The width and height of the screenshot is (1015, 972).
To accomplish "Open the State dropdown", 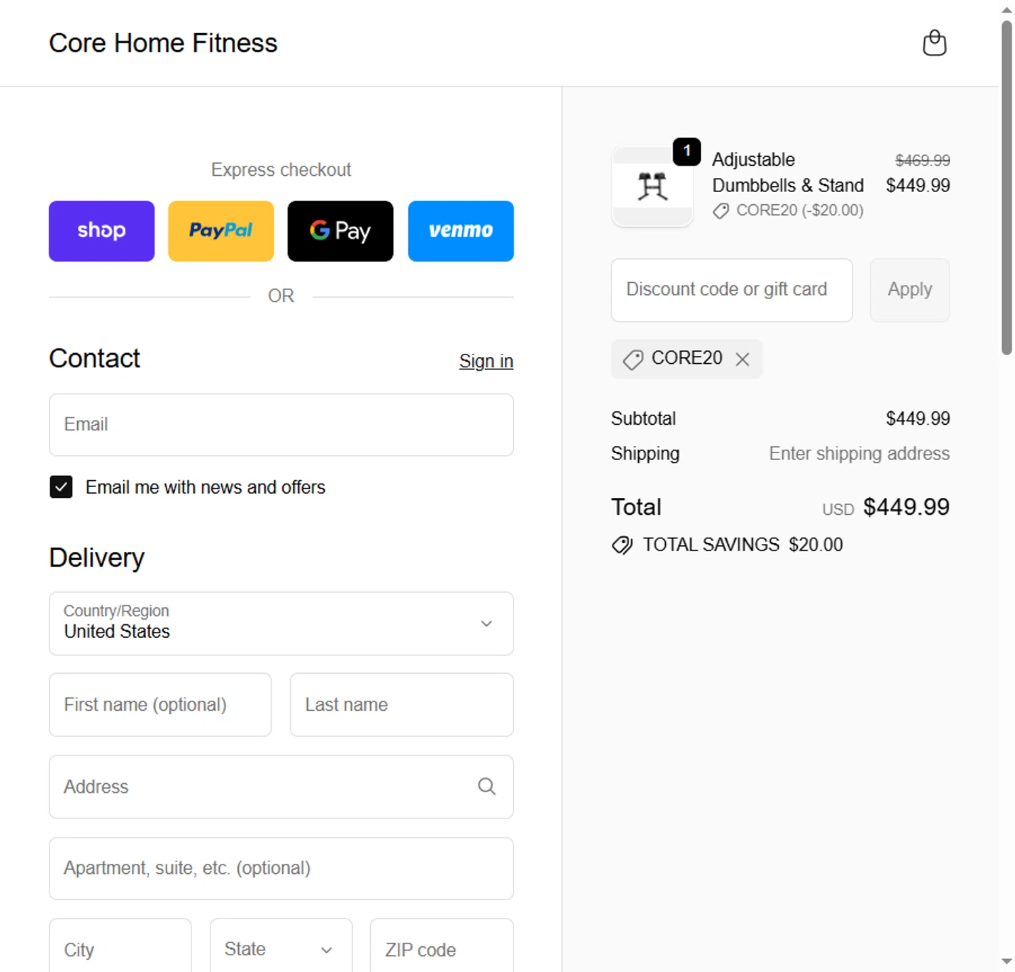I will [280, 949].
